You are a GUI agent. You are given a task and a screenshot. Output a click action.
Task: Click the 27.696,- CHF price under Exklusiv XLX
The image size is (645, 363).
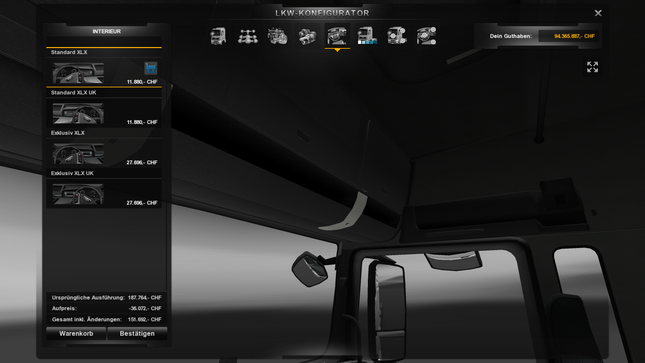[142, 162]
